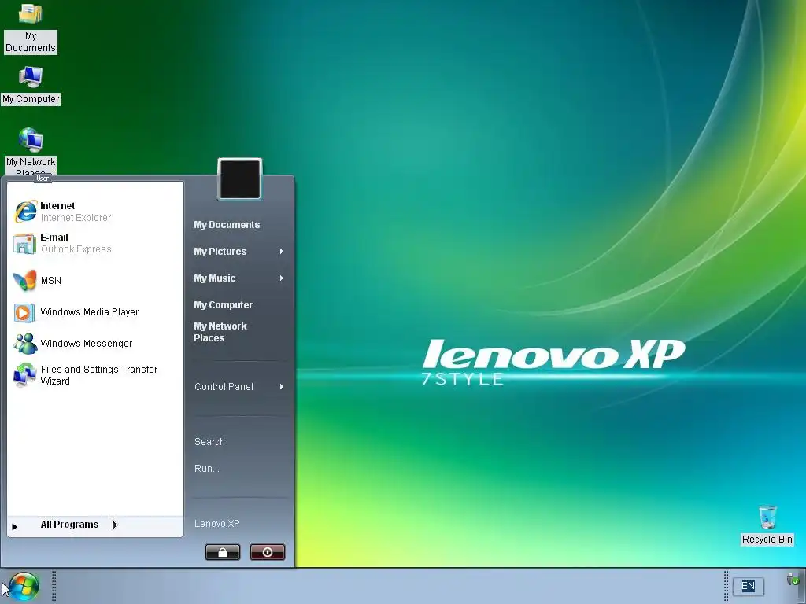Click the taskbar toolbar grip handle near Start
The image size is (806, 604).
pyautogui.click(x=54, y=586)
